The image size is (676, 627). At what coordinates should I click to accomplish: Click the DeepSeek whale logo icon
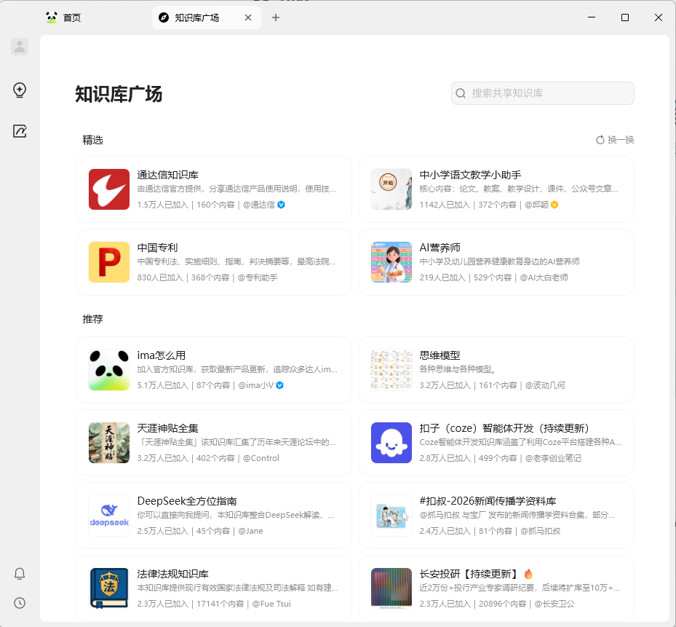click(109, 516)
